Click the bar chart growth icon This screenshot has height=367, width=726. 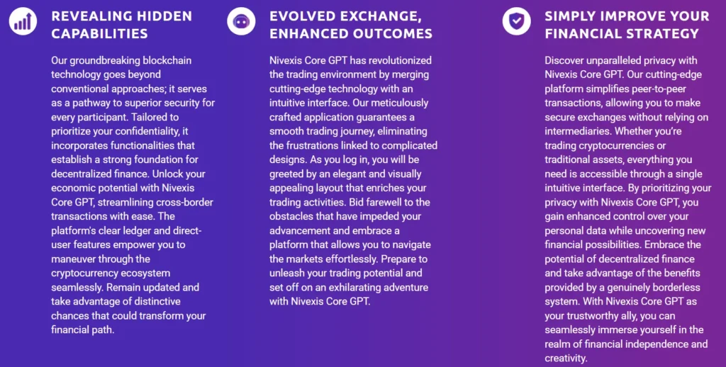click(23, 21)
